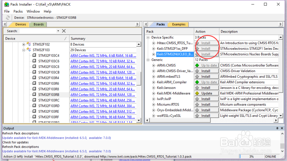Image resolution: width=287 pixels, height=161 pixels.
Task: Click the packs list horizontal scrollbar thumb
Action: click(x=180, y=120)
